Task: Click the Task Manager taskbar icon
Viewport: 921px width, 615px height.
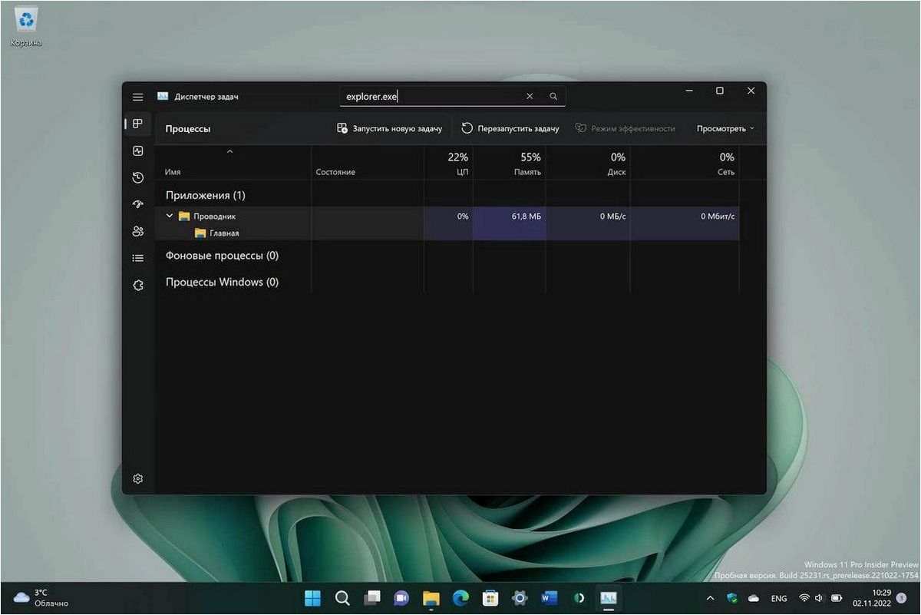Action: [x=609, y=598]
